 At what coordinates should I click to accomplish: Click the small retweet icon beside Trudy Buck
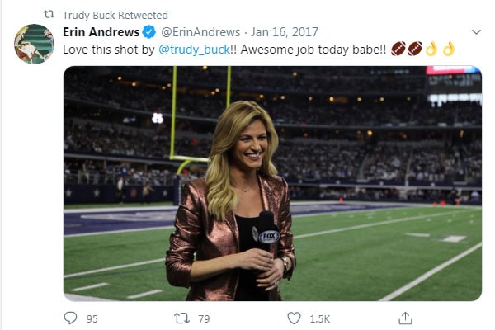coord(49,15)
